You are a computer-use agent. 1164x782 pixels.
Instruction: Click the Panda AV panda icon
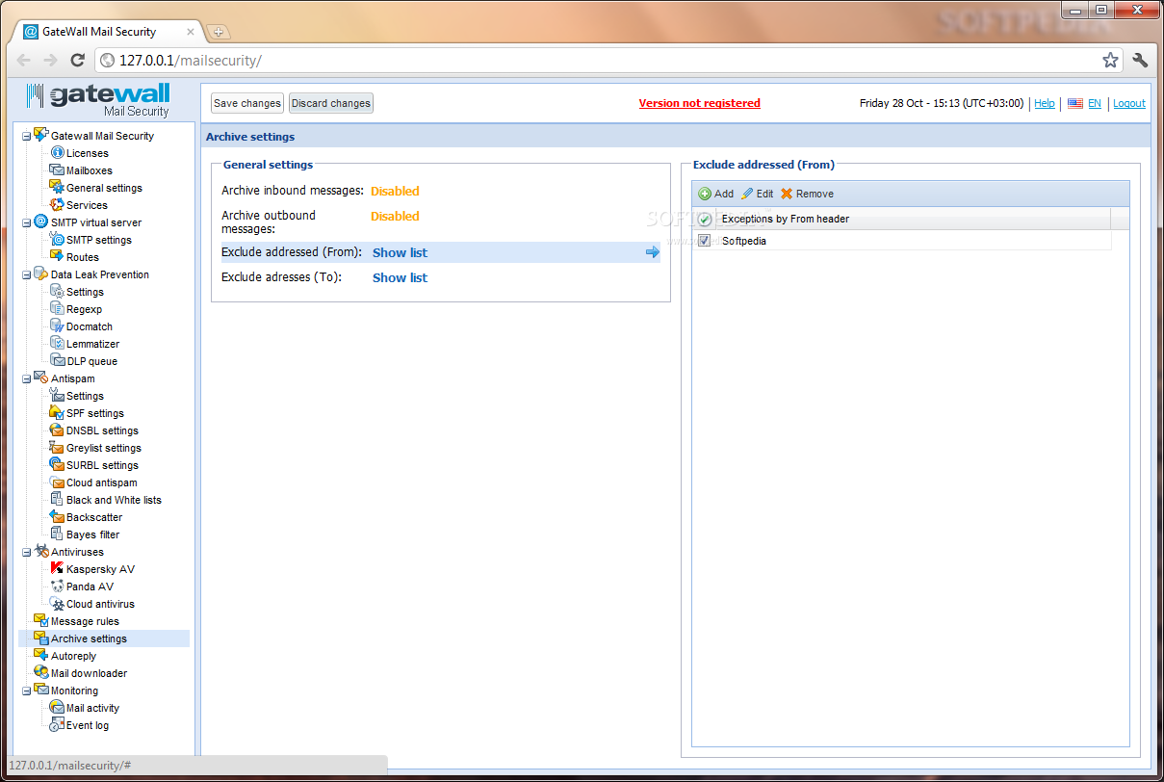pyautogui.click(x=58, y=586)
